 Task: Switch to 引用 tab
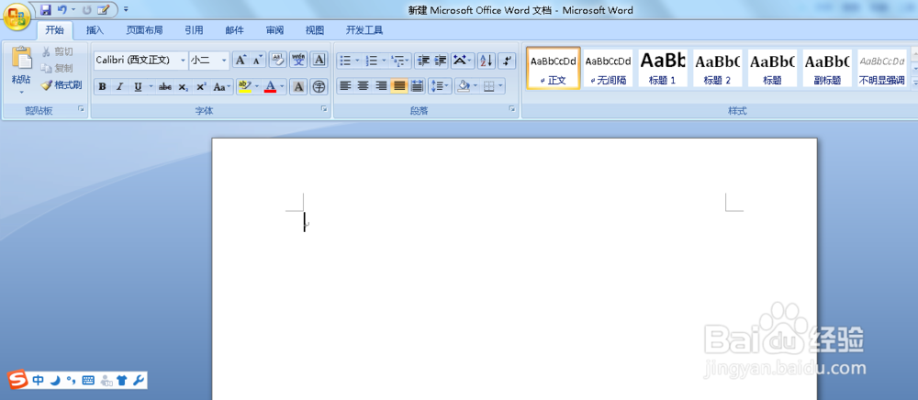point(195,30)
